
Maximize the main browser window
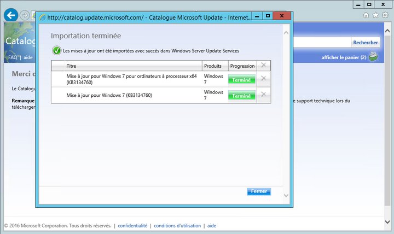pyautogui.click(x=369, y=4)
